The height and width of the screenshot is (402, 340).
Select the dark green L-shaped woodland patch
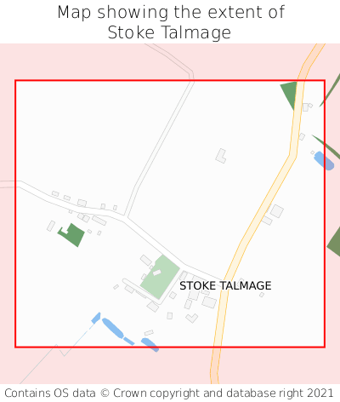pyautogui.click(x=71, y=235)
